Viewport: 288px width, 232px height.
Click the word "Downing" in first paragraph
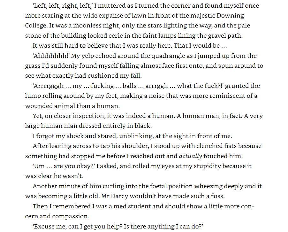(x=231, y=16)
